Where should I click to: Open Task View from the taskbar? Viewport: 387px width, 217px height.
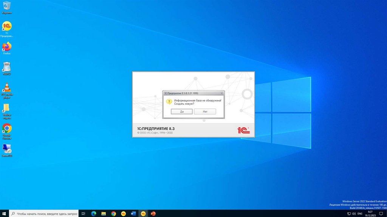84,214
